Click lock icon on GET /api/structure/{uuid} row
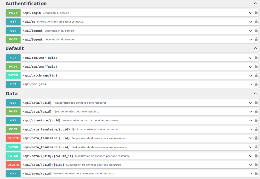Screen dimensions: 260x179 tap(256, 120)
